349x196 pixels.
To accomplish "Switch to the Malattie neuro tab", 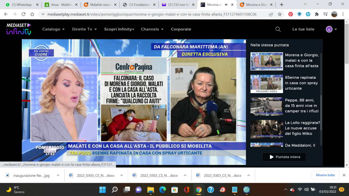I will coord(100,5).
